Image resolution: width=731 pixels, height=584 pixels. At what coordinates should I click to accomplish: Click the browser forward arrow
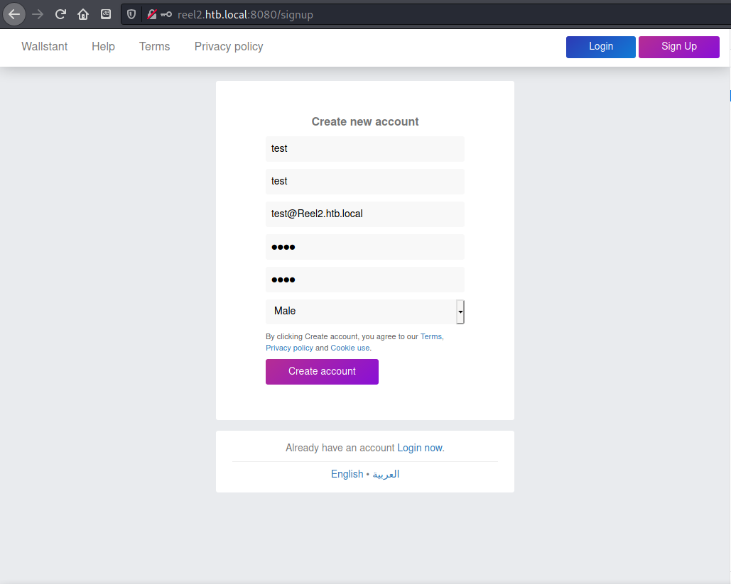click(38, 14)
